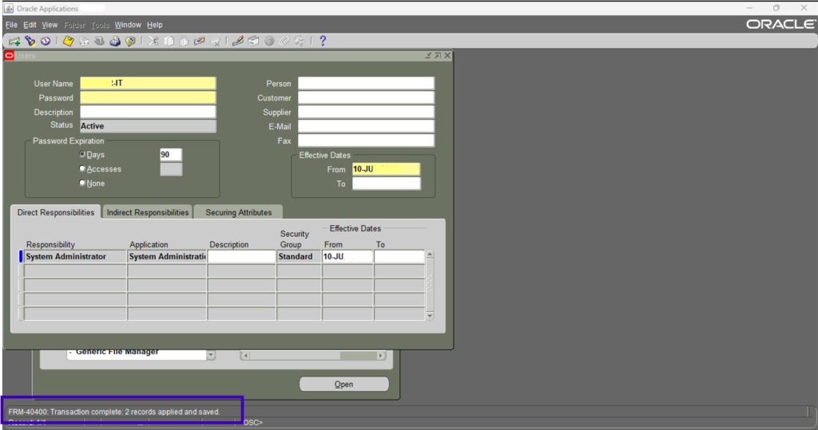Minimize the Users inner window
This screenshot has width=818, height=430.
point(428,55)
